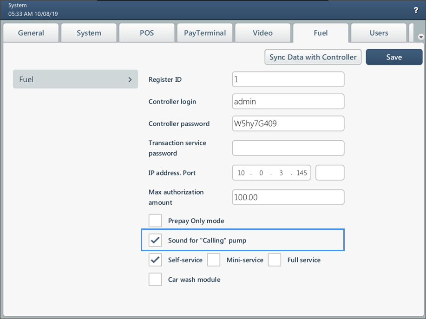Click the empty Port input box
Image resolution: width=426 pixels, height=319 pixels.
pos(330,173)
